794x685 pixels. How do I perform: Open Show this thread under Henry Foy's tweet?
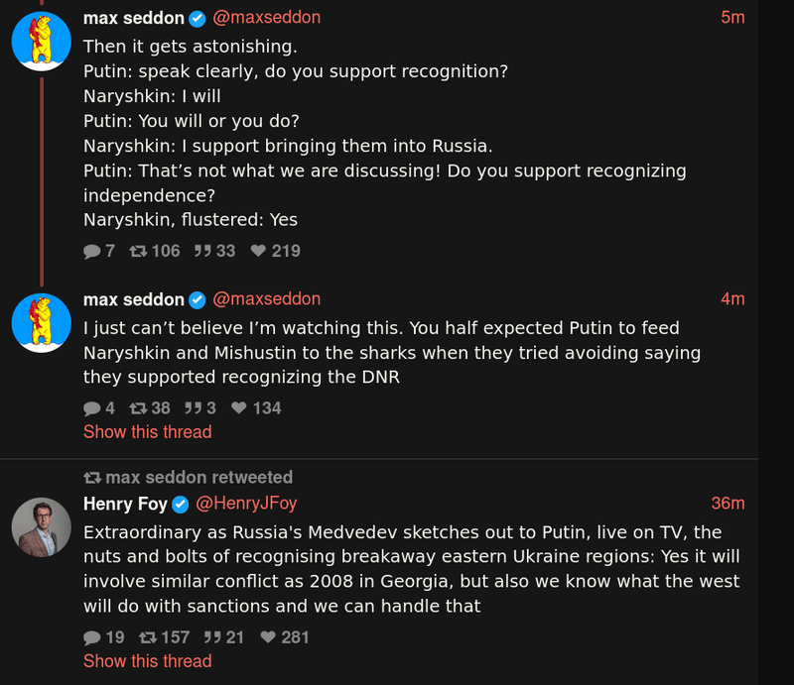tap(147, 661)
